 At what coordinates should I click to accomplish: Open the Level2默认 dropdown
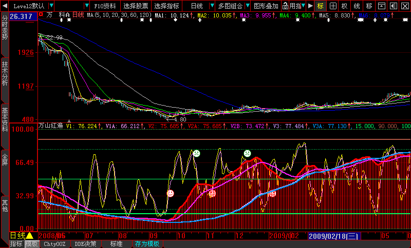click(52, 6)
